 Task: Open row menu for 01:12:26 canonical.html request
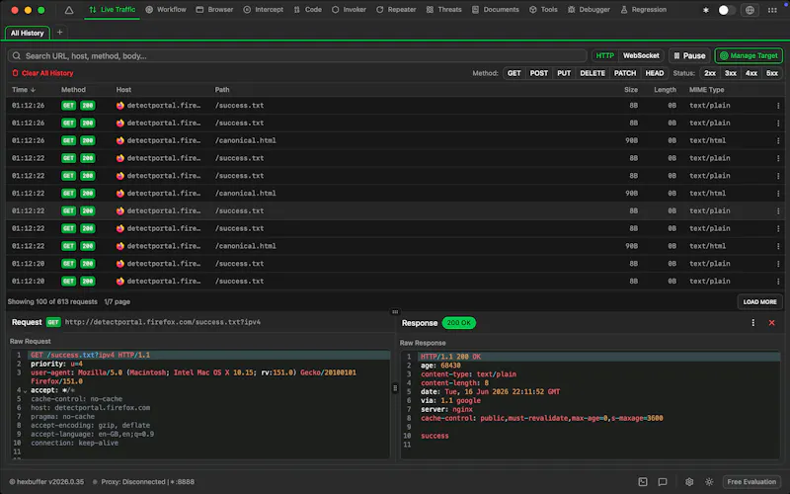click(x=778, y=140)
